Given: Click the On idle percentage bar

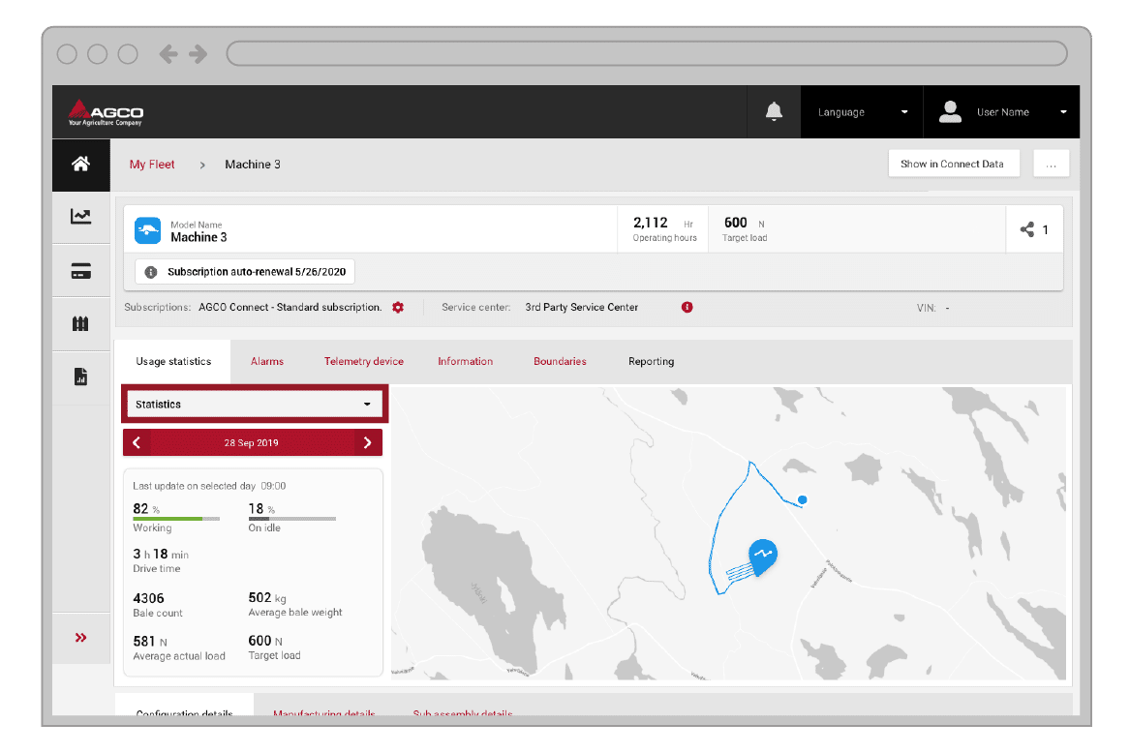Looking at the screenshot, I should 291,519.
